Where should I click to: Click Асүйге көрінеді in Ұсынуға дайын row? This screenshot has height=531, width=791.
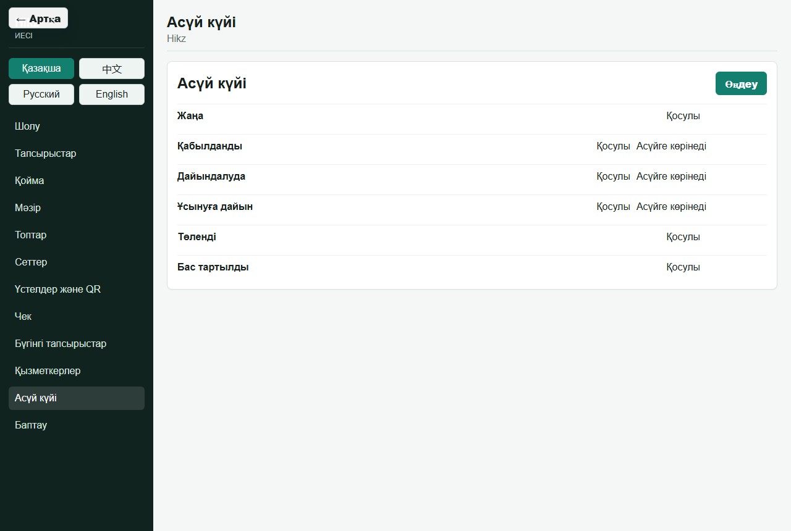pos(671,207)
